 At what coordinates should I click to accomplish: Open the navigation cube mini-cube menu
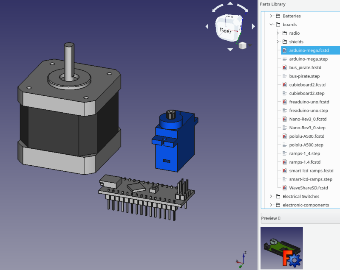point(243,45)
